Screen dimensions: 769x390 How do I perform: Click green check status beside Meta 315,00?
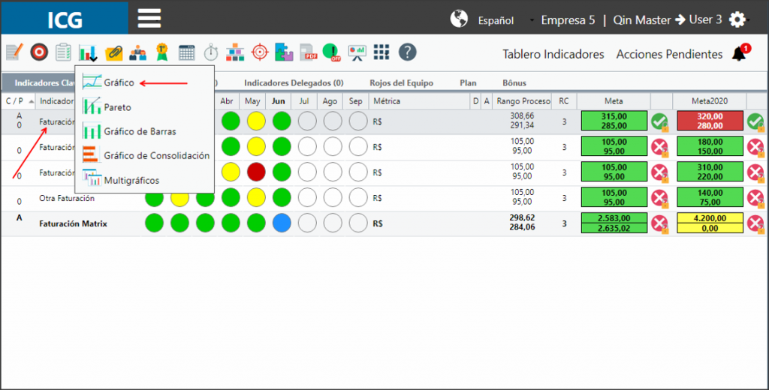tap(659, 121)
